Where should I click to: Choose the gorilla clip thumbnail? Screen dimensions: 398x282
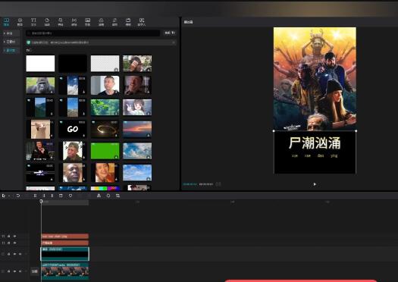pyautogui.click(x=40, y=86)
